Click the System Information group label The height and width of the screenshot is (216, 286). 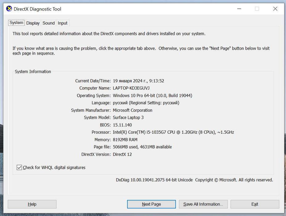click(33, 72)
